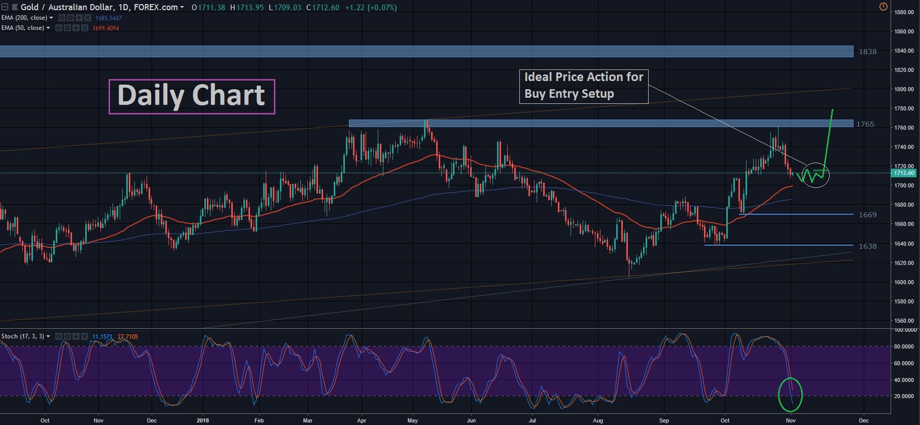Select the Ideal Price Action callout text box
Screen dimensions: 920x425
[x=584, y=86]
